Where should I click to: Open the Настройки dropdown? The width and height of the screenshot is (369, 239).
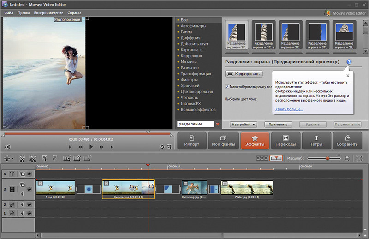[x=244, y=124]
